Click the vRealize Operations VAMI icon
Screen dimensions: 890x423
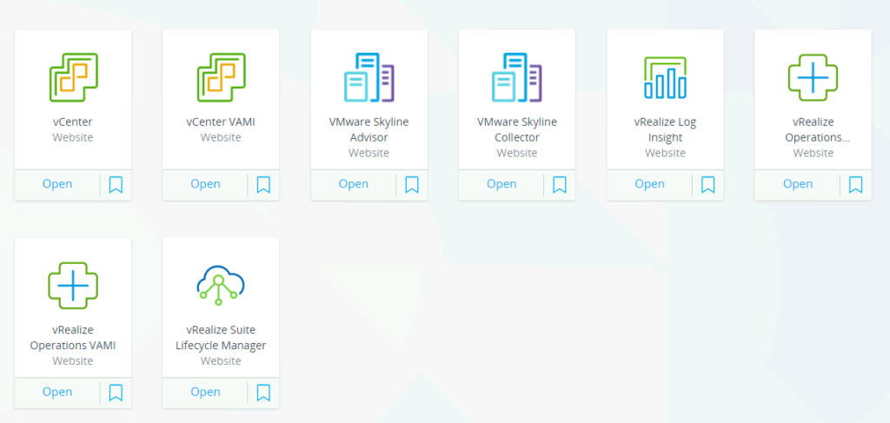tap(73, 285)
